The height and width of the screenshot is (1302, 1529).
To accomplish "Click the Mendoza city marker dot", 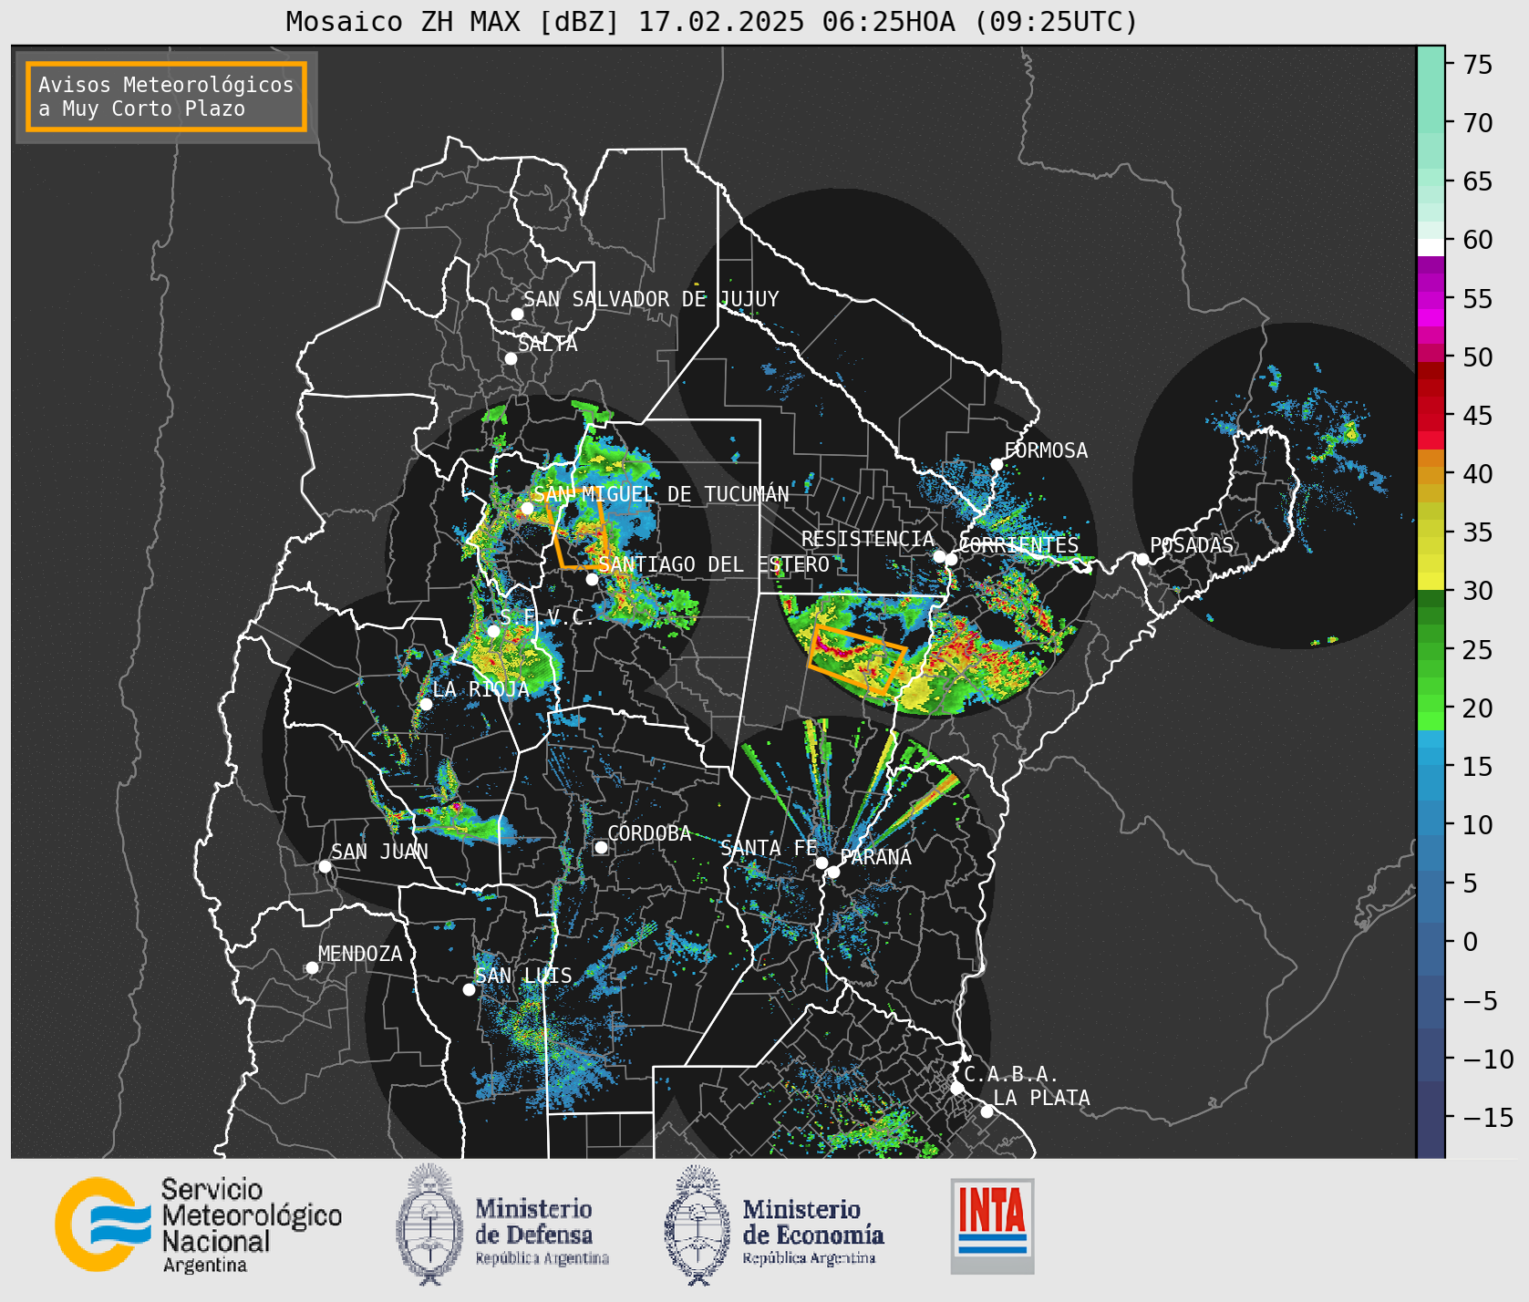I will 312,967.
